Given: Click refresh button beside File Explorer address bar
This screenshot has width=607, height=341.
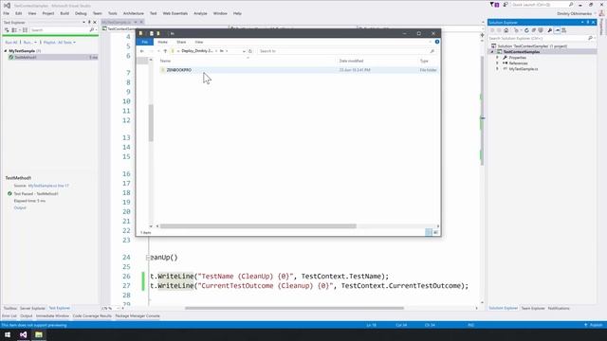Looking at the screenshot, I should [250, 51].
